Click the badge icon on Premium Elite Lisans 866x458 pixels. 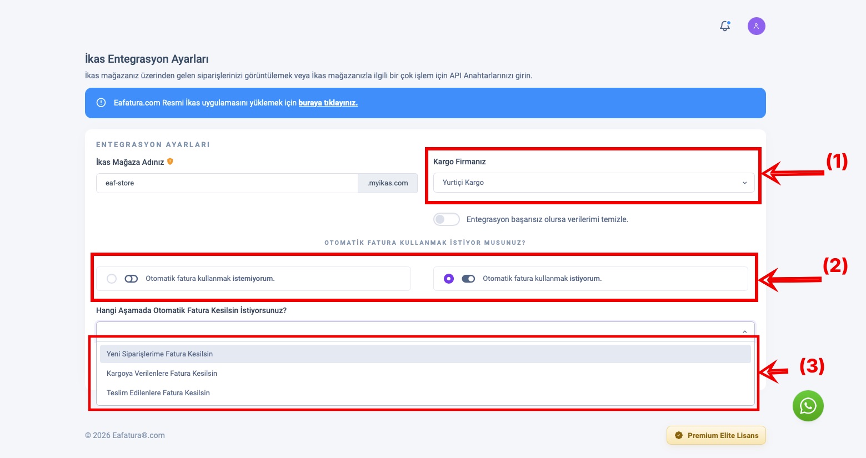coord(678,435)
